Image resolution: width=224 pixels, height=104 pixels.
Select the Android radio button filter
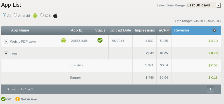[15, 15]
